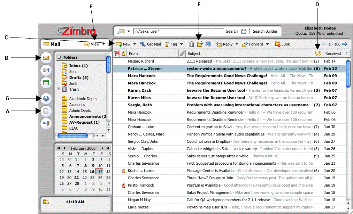Image resolution: width=353 pixels, height=214 pixels.
Task: Open the Inbox (1) folder
Action: pyautogui.click(x=75, y=66)
